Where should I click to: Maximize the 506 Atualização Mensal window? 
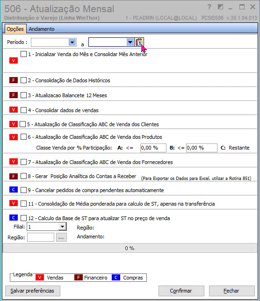click(x=242, y=7)
